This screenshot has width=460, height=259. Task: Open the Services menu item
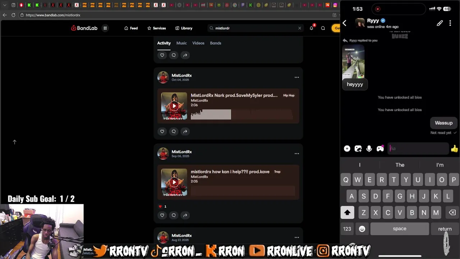[x=156, y=28]
